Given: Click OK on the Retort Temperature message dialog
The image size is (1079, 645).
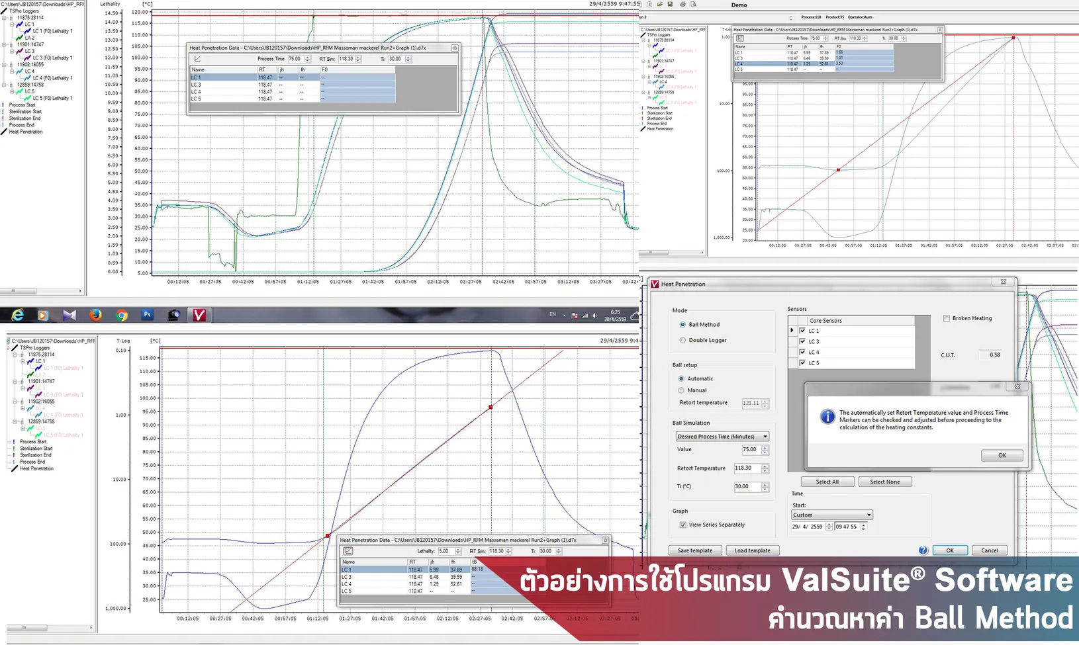Looking at the screenshot, I should (1002, 455).
